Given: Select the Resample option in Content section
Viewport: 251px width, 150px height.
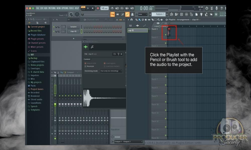Looking at the screenshot, I should pos(85,66).
